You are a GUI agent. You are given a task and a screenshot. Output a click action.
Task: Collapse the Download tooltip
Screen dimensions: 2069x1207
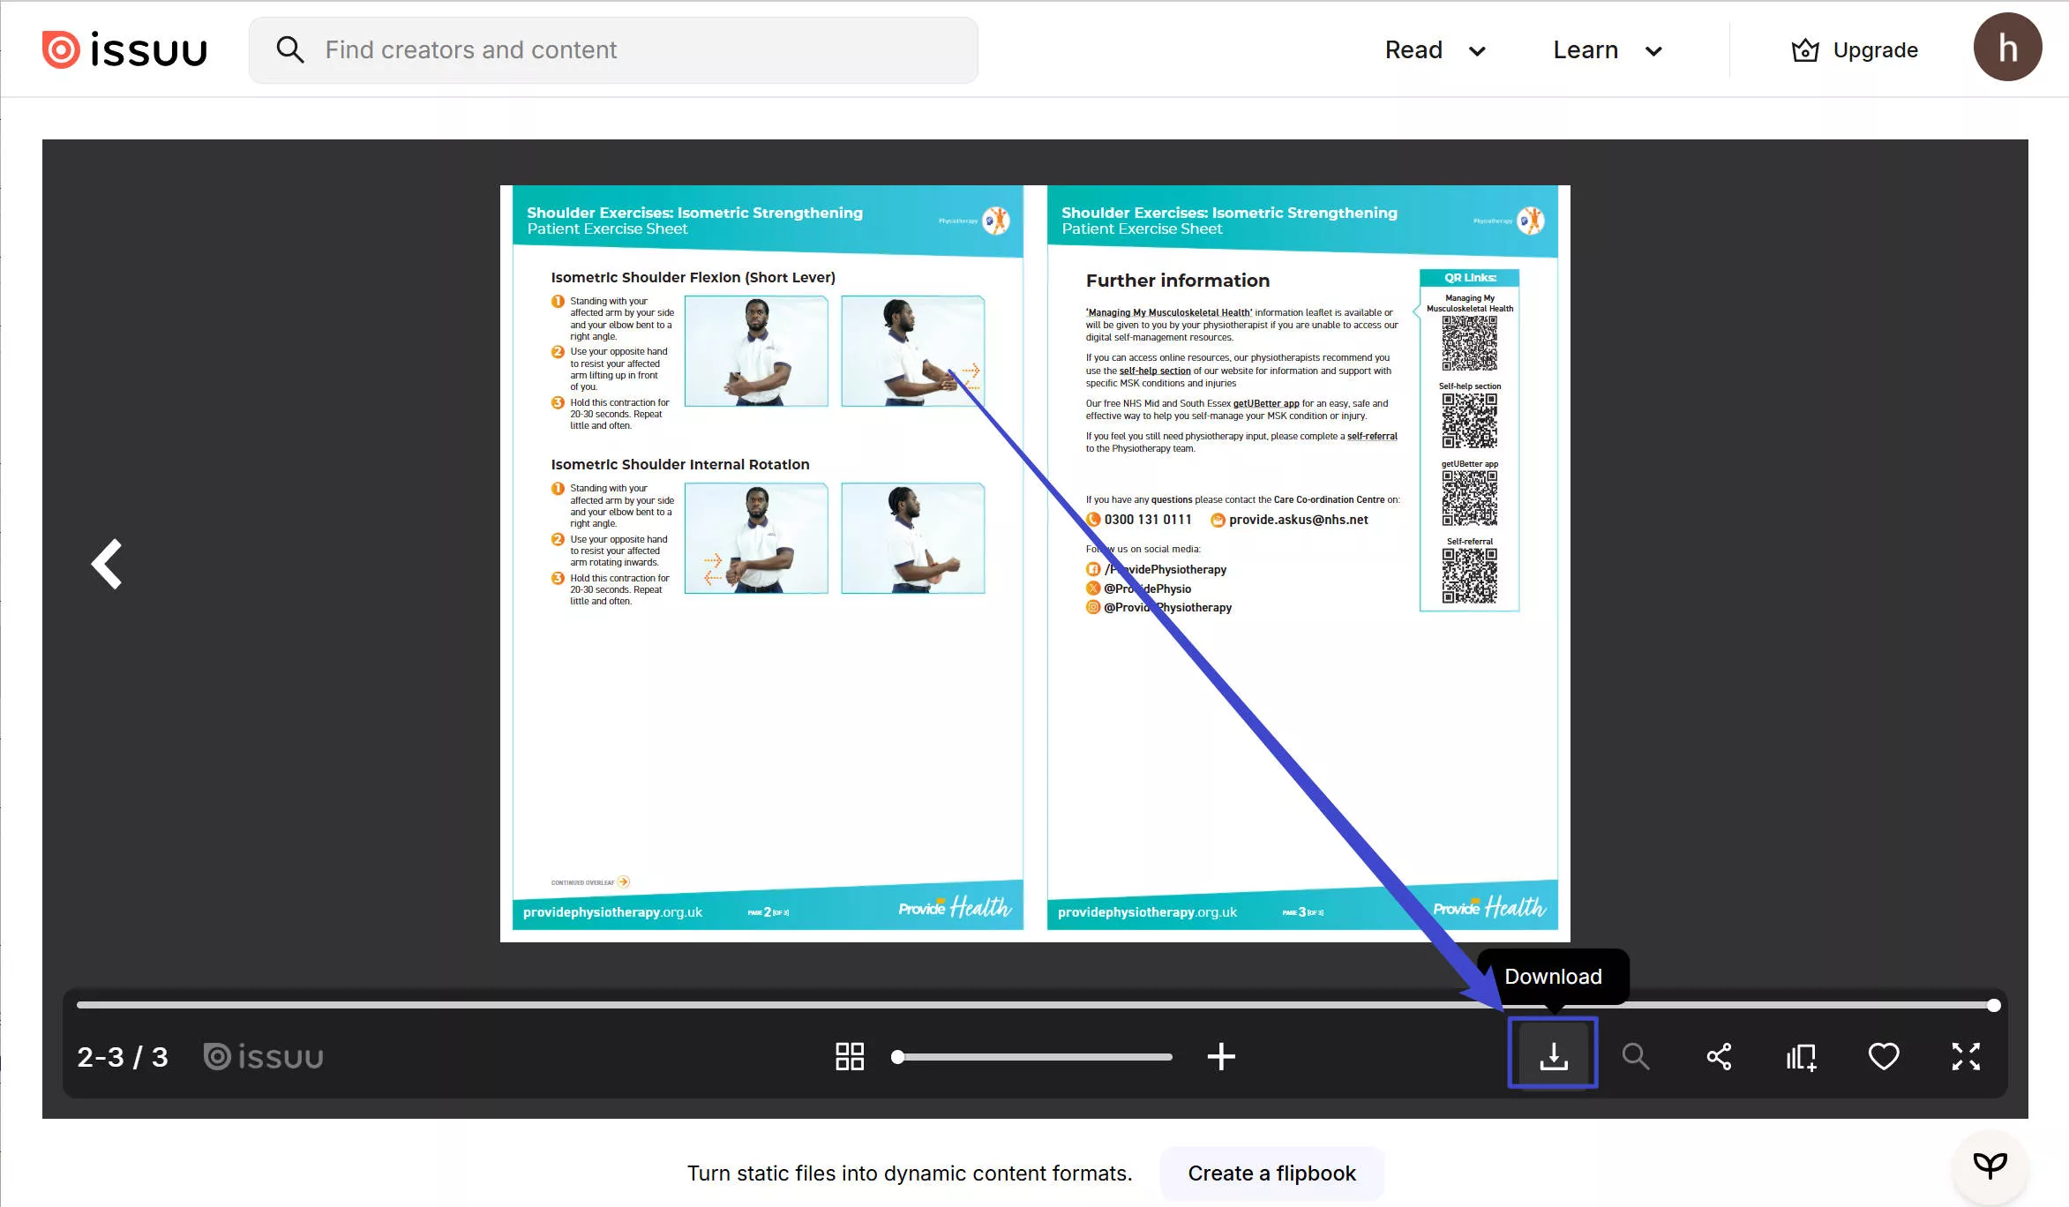(1553, 977)
